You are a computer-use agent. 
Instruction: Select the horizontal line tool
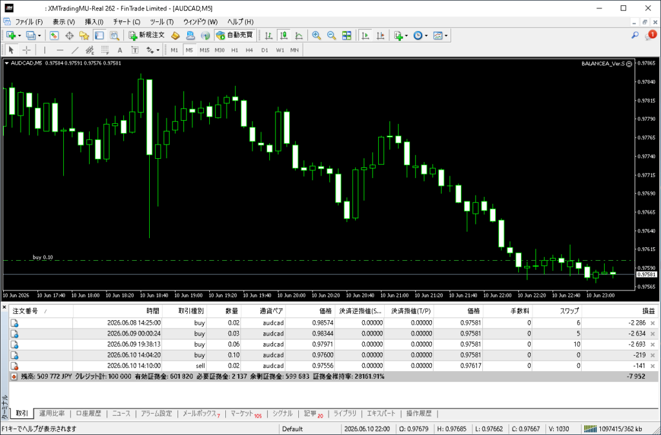pos(60,50)
